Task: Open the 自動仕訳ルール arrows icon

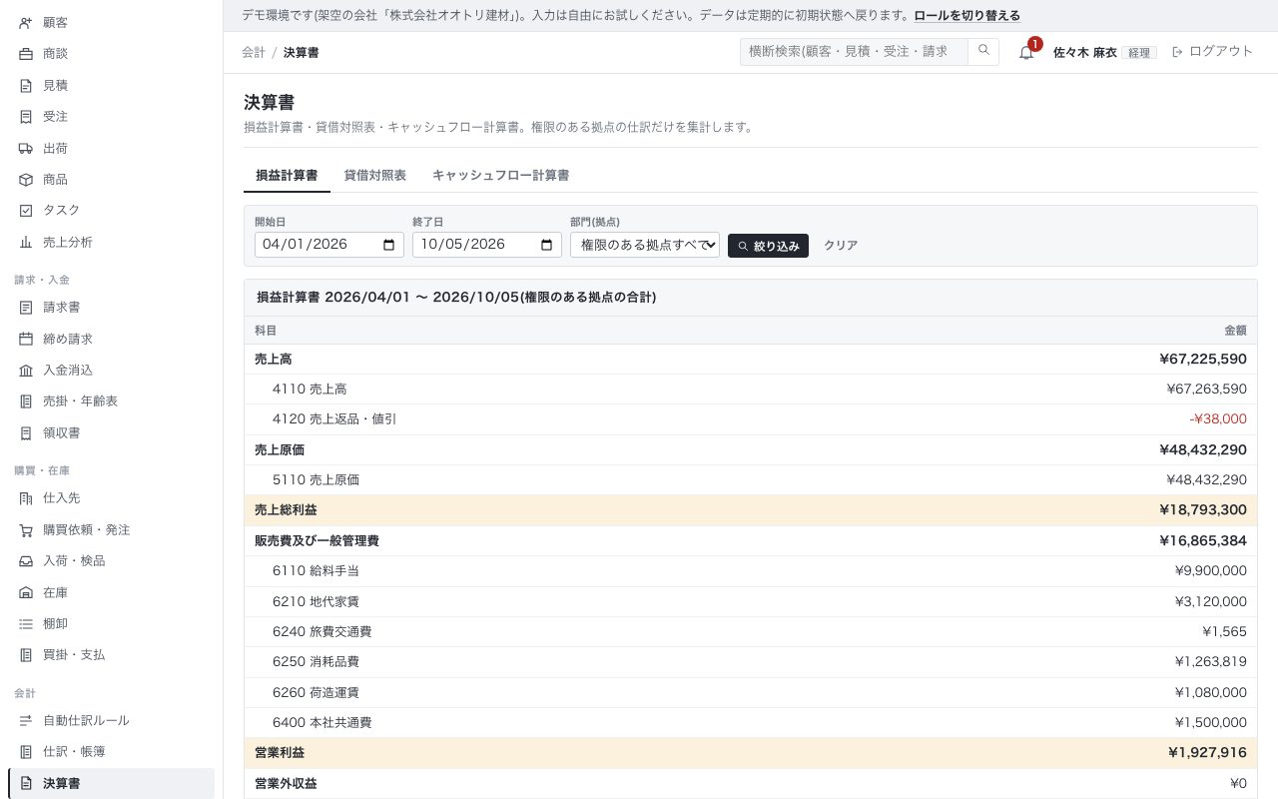Action: click(x=26, y=721)
